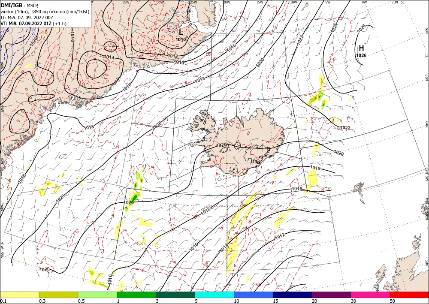
Task: Click the red 50 mm legend color segment
Action: pyautogui.click(x=409, y=295)
